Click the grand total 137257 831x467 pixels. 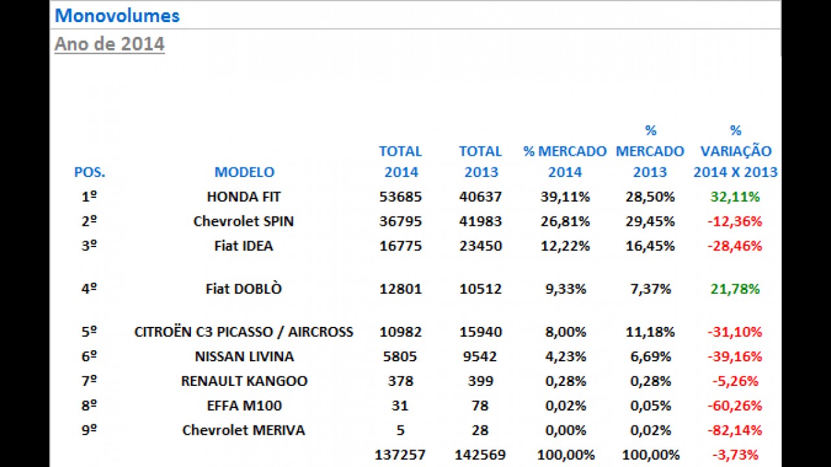click(x=401, y=455)
